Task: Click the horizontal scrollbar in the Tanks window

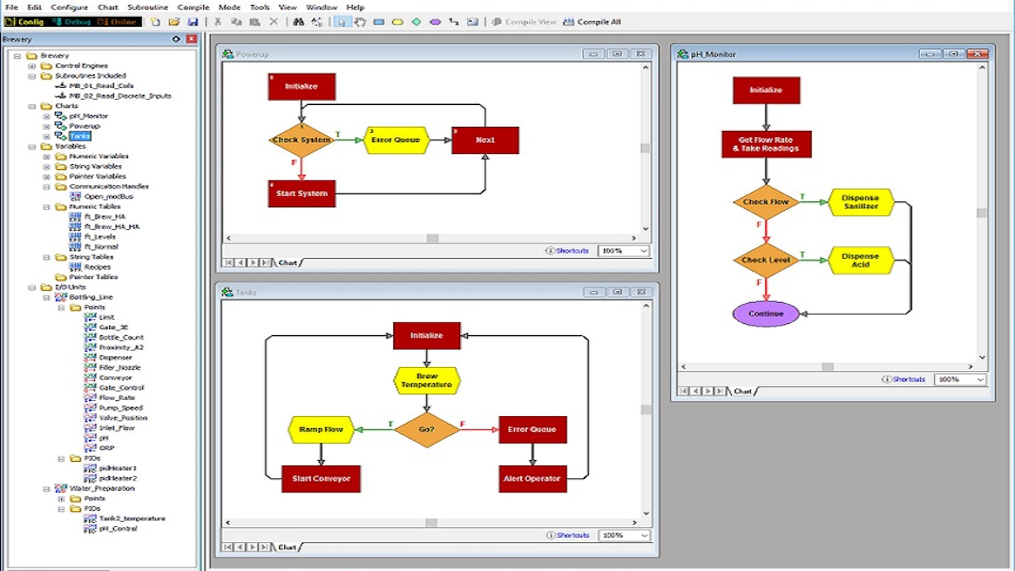Action: tap(431, 522)
